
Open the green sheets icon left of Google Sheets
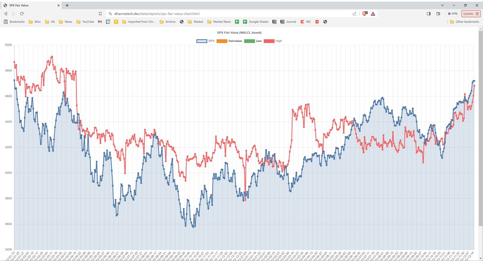pos(237,22)
